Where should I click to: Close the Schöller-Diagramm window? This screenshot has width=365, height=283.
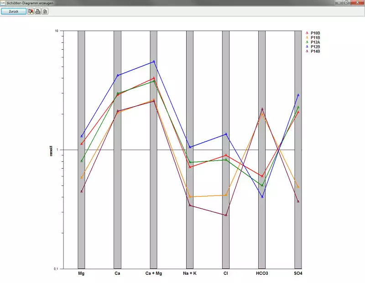coord(356,3)
